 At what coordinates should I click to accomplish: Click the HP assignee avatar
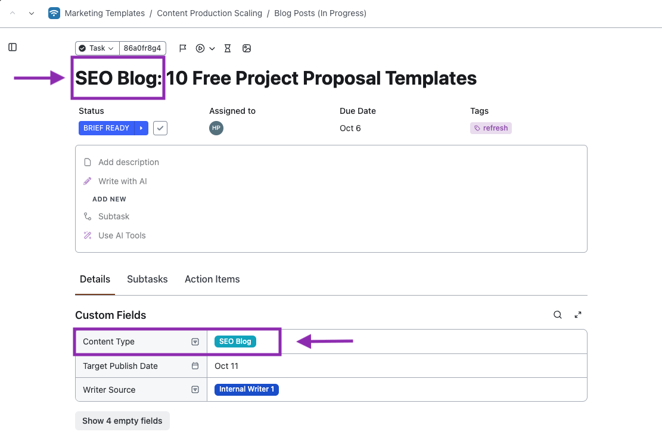coord(216,128)
